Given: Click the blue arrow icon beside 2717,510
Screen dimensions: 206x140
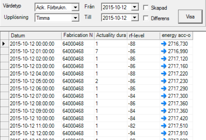Looking at the screenshot, I should [x=164, y=126].
